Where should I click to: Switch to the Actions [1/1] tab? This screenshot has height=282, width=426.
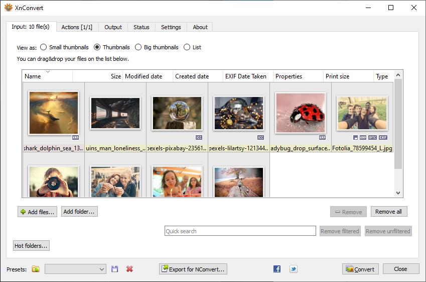[x=77, y=27]
